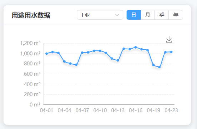Click the 0 m³ axis label
This screenshot has height=129, width=197.
tap(35, 104)
